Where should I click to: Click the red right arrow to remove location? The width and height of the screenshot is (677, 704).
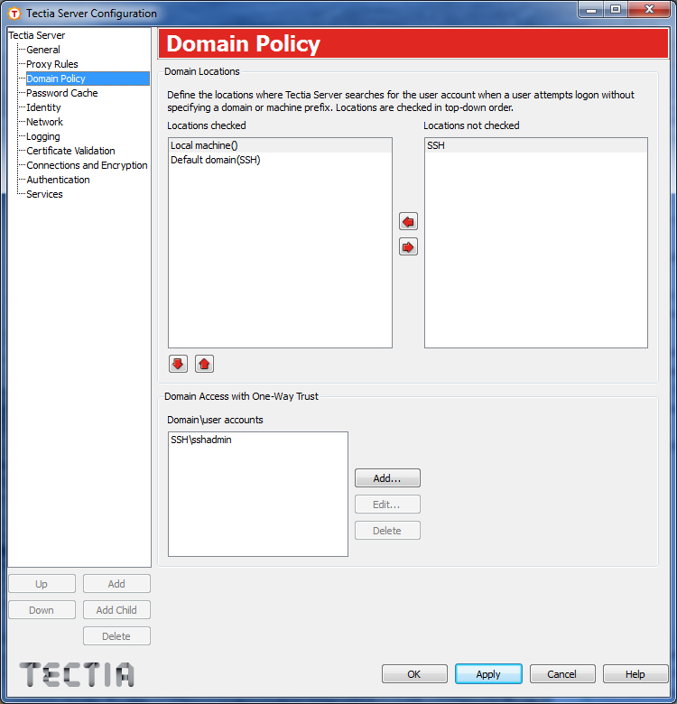click(x=408, y=247)
